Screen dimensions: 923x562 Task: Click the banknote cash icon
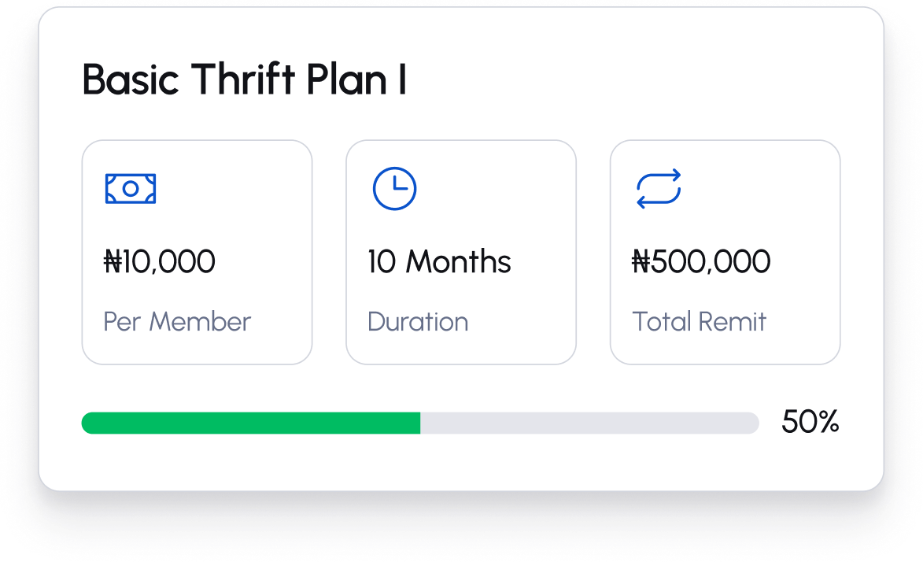pos(131,189)
